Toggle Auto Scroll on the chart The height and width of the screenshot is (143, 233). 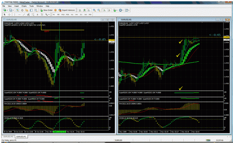(104, 10)
